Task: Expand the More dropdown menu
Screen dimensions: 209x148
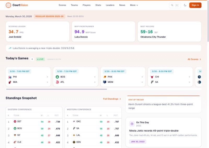Action: (x=134, y=5)
